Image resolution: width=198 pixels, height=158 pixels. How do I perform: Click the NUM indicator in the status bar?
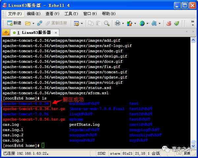pos(187,153)
